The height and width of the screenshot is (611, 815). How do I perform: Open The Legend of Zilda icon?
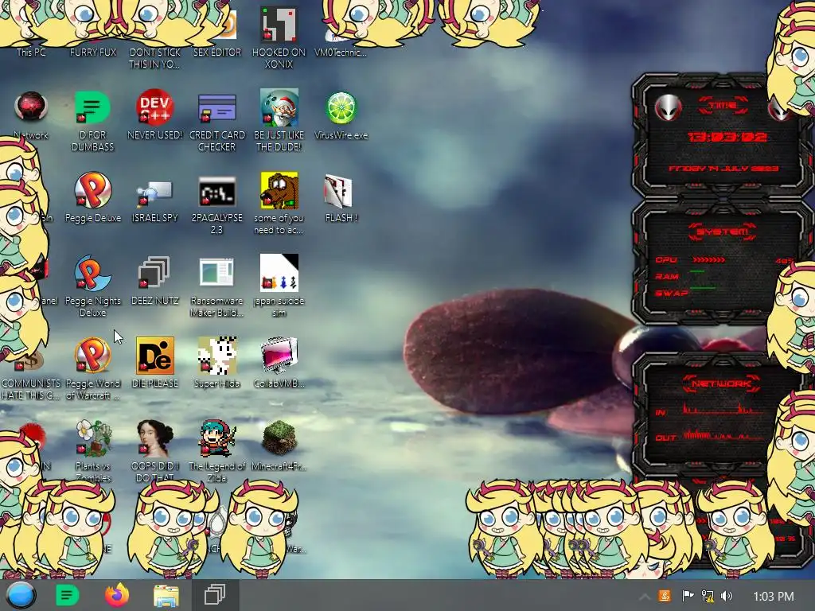click(x=216, y=438)
